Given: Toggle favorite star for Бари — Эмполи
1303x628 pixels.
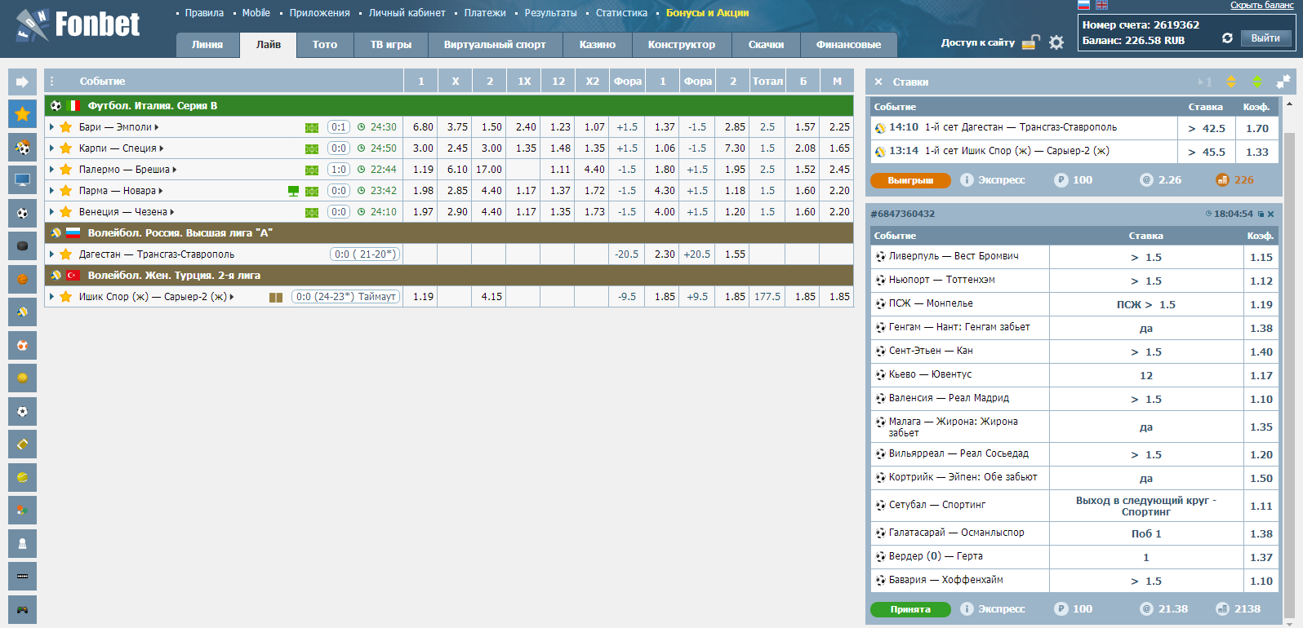Looking at the screenshot, I should click(66, 127).
